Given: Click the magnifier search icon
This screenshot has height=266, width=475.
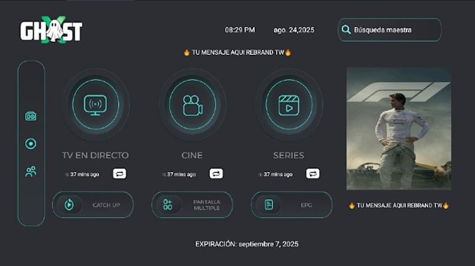Looking at the screenshot, I should point(346,29).
